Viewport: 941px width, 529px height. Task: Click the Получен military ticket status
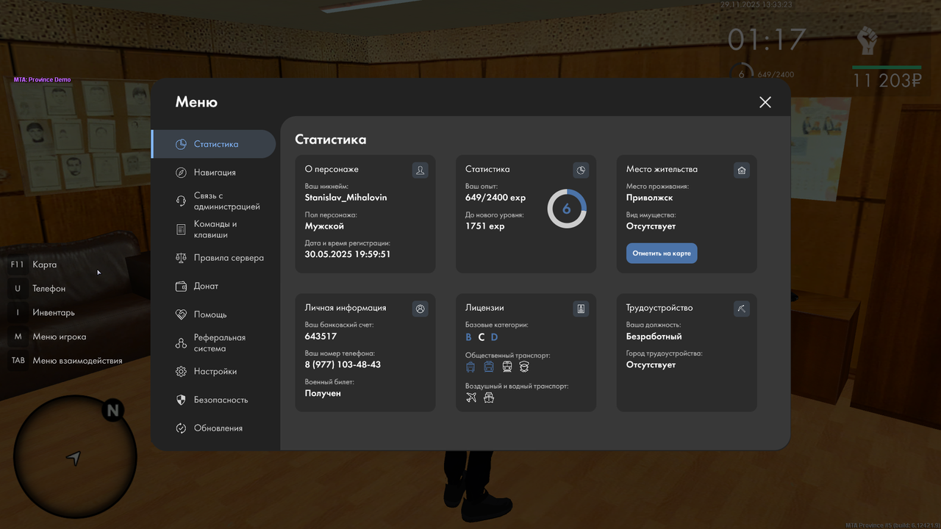(x=323, y=393)
